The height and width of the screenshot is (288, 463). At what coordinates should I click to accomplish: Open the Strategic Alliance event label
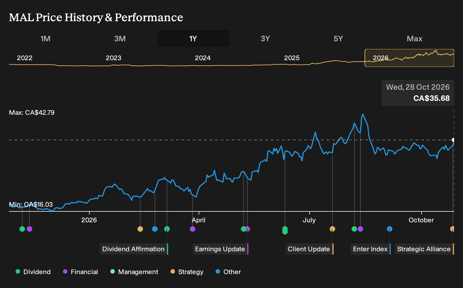pos(424,249)
